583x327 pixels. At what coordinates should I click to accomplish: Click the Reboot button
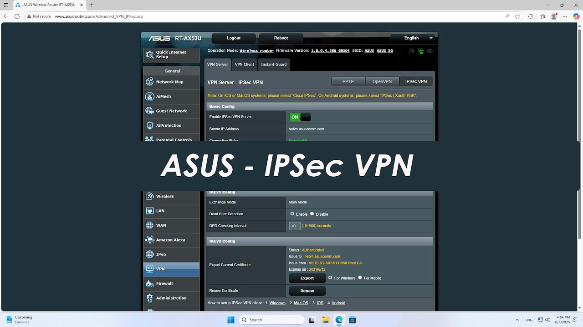tap(281, 38)
